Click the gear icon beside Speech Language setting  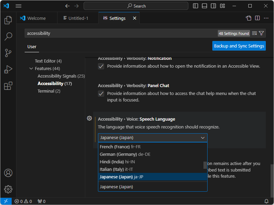click(89, 118)
